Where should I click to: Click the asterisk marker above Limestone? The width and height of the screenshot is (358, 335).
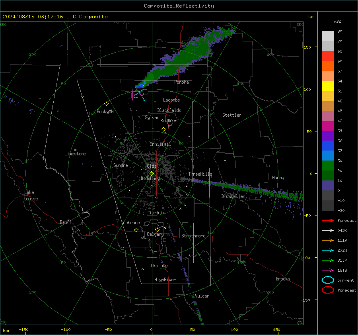[x=75, y=150]
